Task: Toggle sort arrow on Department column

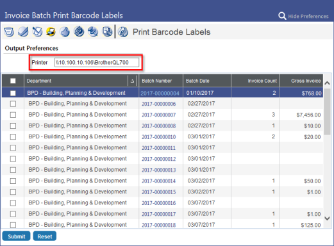Action: pyautogui.click(x=132, y=81)
